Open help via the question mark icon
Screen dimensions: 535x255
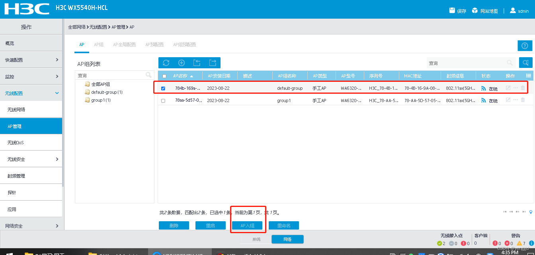[x=525, y=45]
